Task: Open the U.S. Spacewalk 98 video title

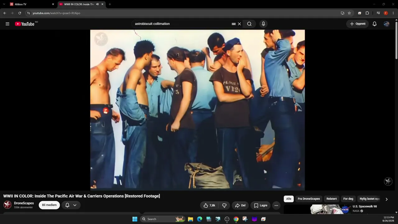Action: pos(365,207)
